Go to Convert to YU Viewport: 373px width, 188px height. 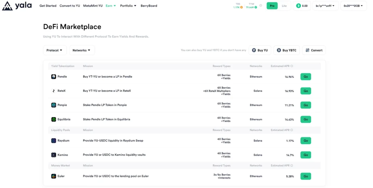(70, 6)
